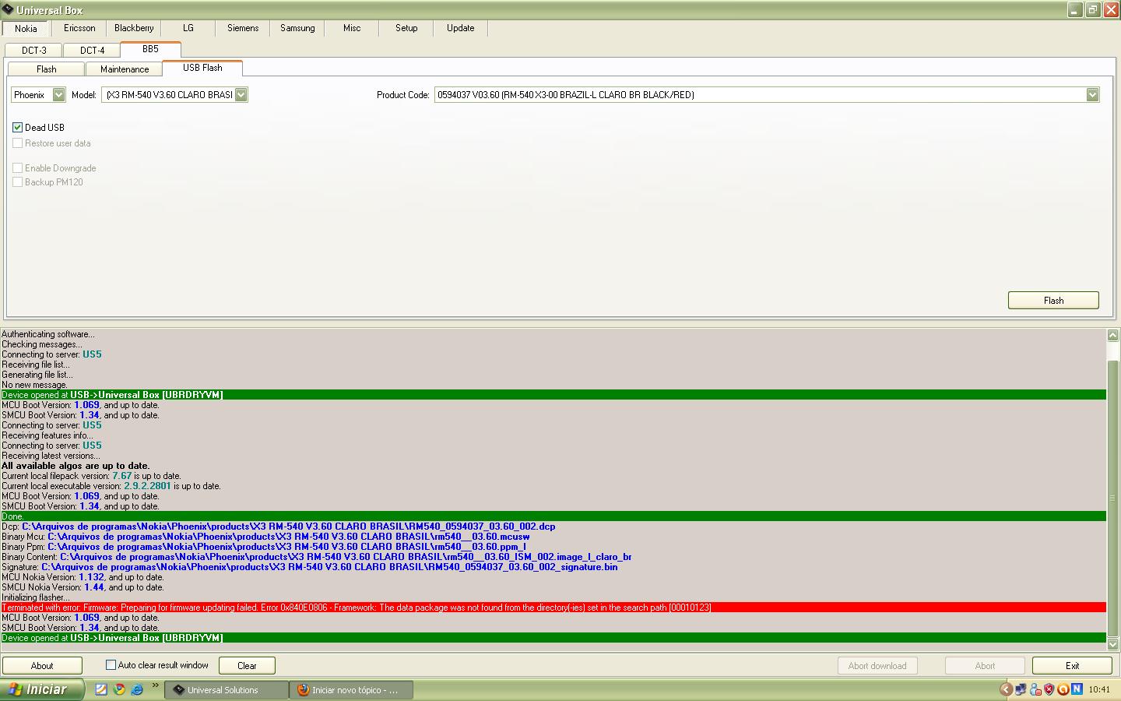
Task: Open the Flash sub-tab
Action: tap(46, 69)
